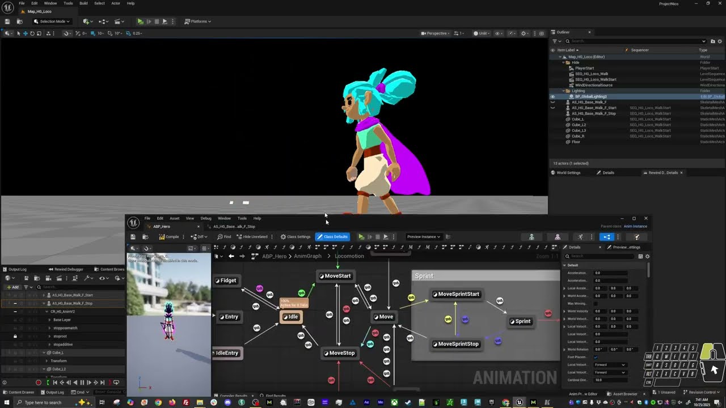Switch to AS_HG_Base...alk_F_Stop tab
This screenshot has height=408, width=726.
point(234,227)
